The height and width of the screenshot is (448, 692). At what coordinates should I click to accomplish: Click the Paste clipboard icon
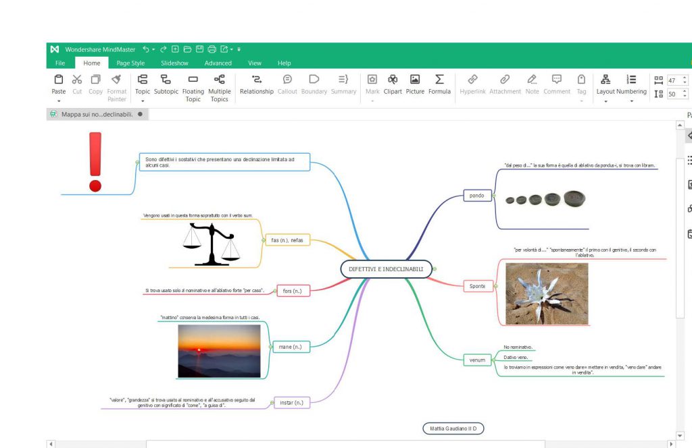coord(59,80)
